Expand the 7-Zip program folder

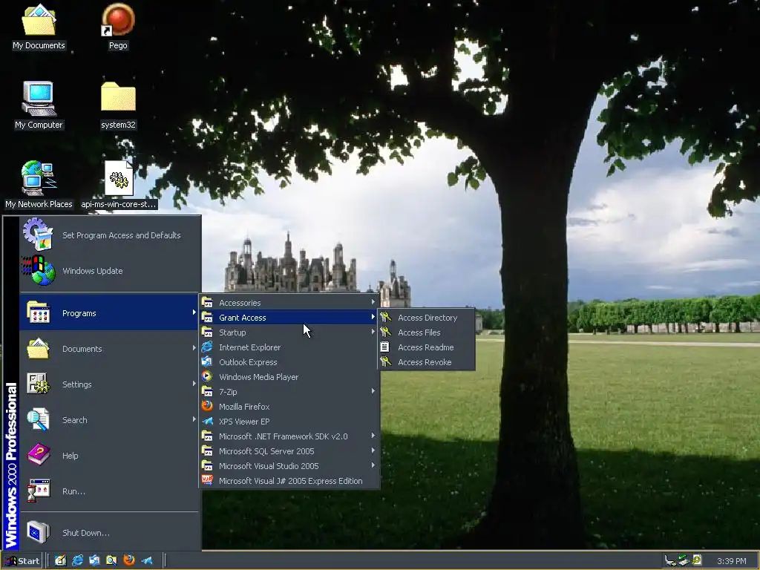(289, 392)
